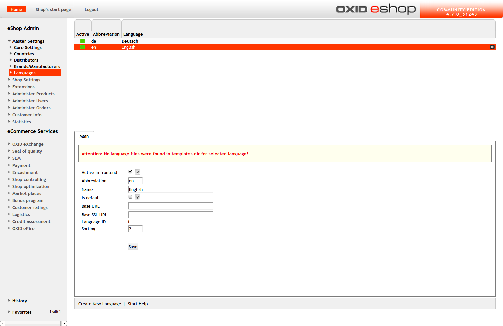Click the Create New Language link
503x326 pixels.
[100, 304]
